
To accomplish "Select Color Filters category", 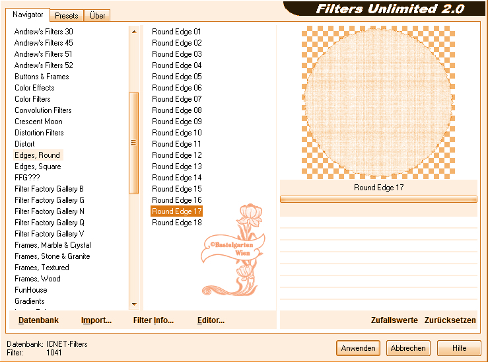I will [x=32, y=99].
